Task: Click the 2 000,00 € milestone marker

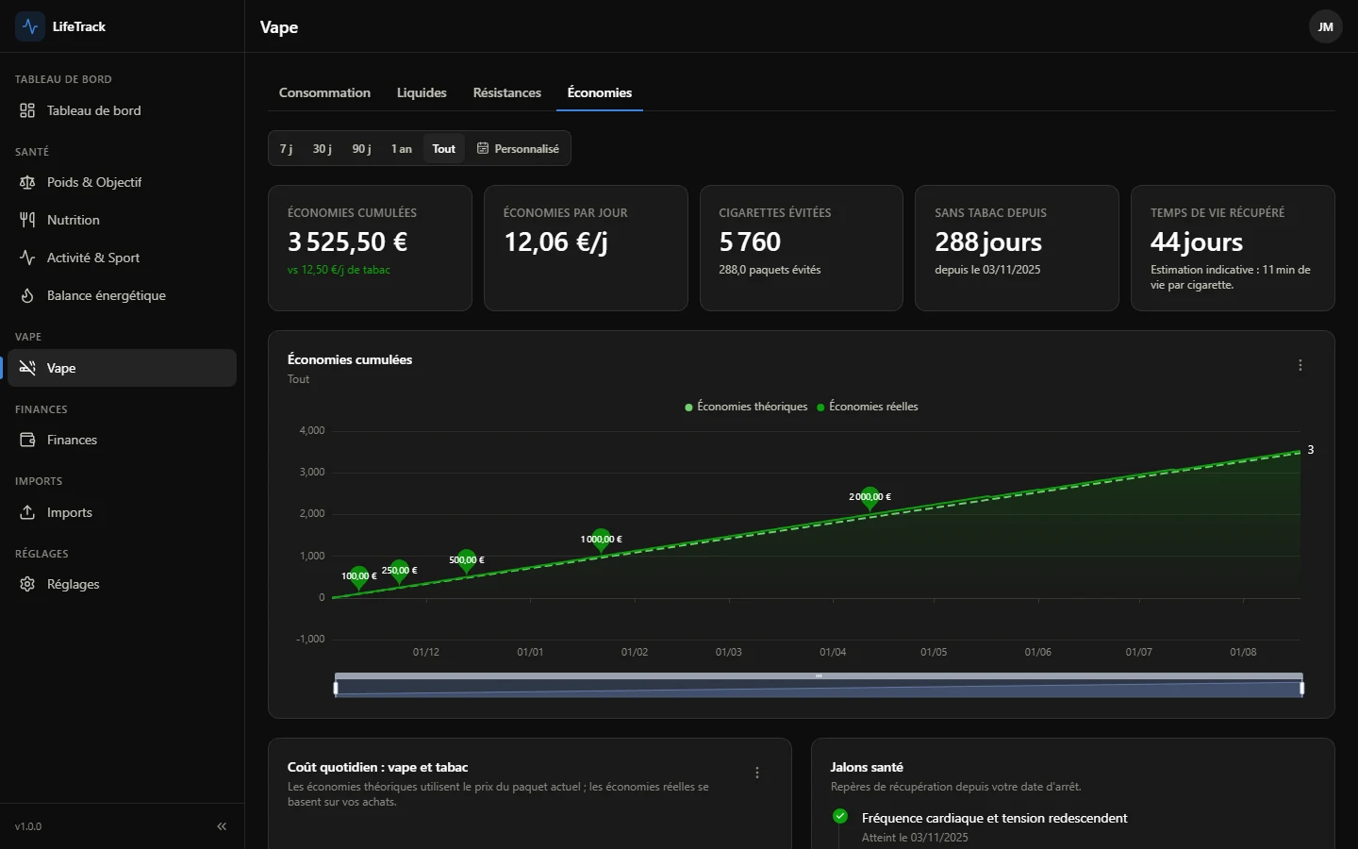Action: click(x=869, y=498)
